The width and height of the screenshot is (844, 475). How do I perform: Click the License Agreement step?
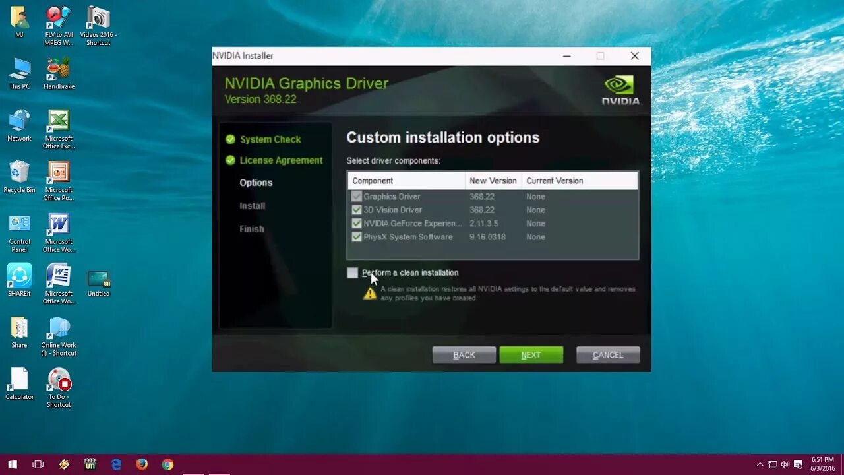(x=281, y=160)
